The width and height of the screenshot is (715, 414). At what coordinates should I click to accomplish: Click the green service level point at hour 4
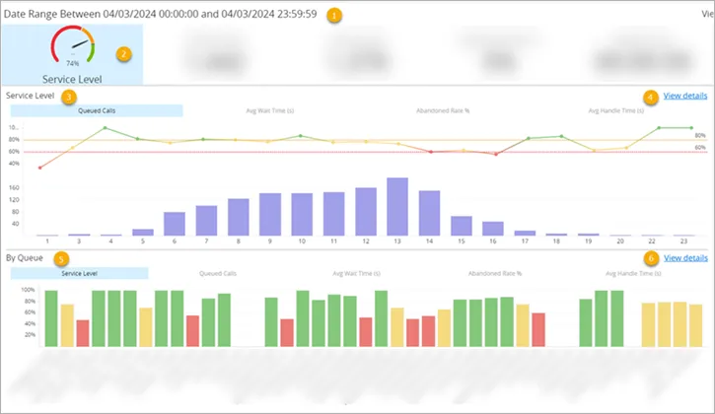click(x=106, y=128)
